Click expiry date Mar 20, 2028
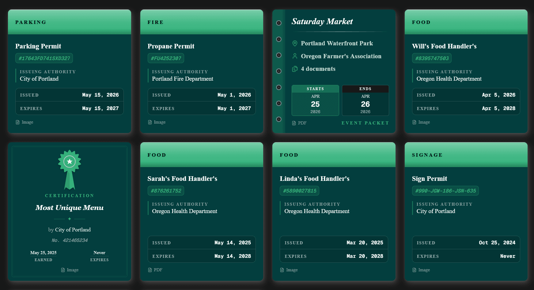 click(365, 256)
